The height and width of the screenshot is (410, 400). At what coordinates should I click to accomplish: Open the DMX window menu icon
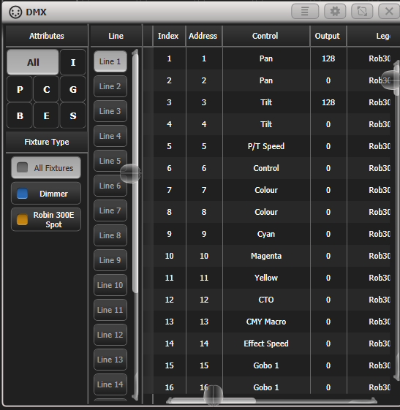click(x=305, y=11)
